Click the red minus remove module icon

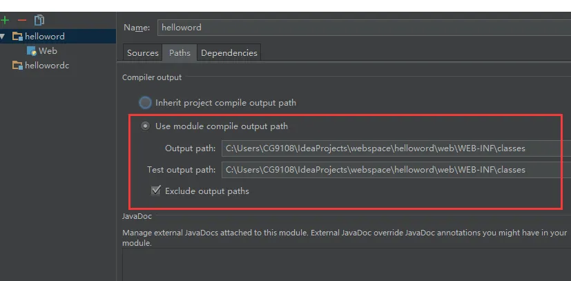tap(22, 21)
